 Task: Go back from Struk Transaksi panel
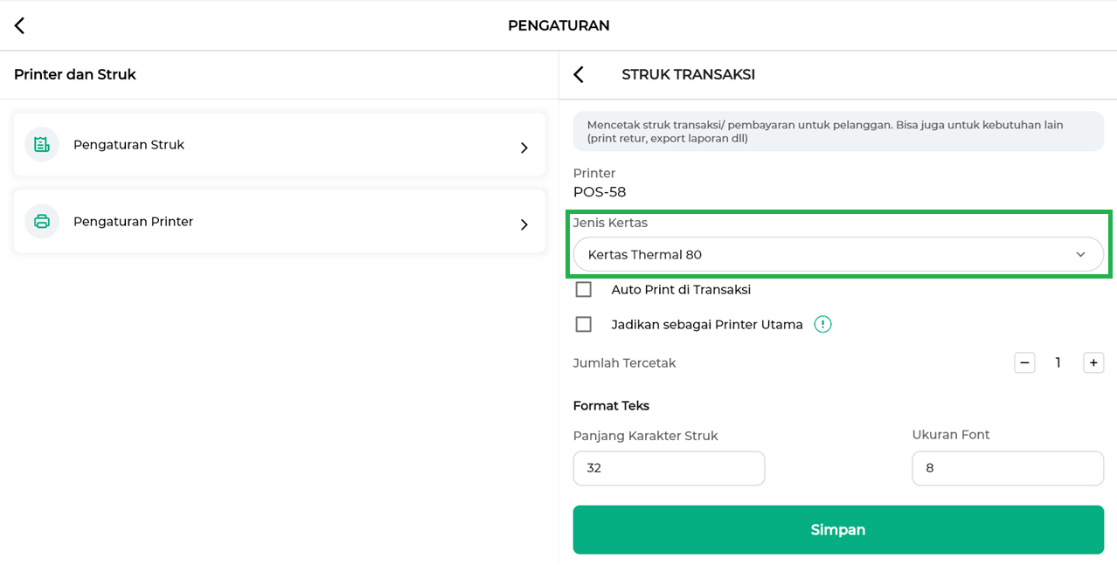click(x=579, y=75)
